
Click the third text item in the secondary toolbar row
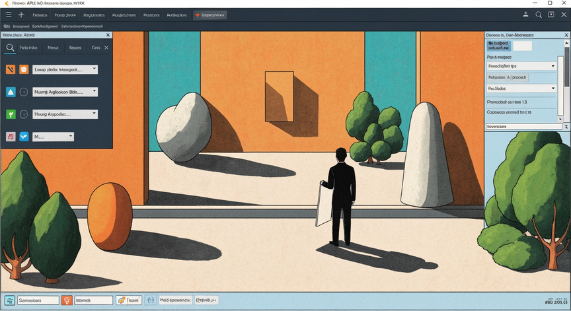(45, 26)
